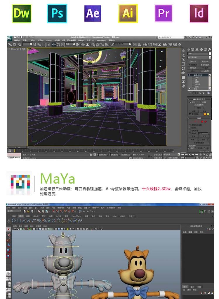Choose the Maya select arrow tool
Viewport: 219px width, 299px height.
click(8, 229)
